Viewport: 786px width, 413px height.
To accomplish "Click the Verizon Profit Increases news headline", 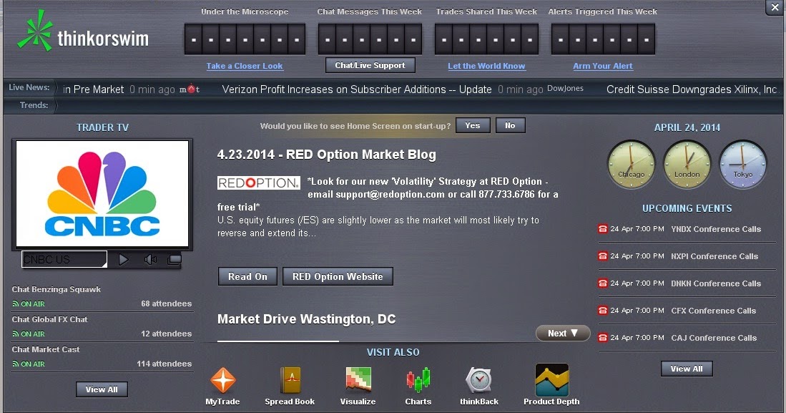I will point(357,89).
